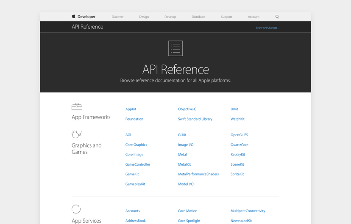Open the Design menu
The width and height of the screenshot is (351, 224).
[x=144, y=17]
